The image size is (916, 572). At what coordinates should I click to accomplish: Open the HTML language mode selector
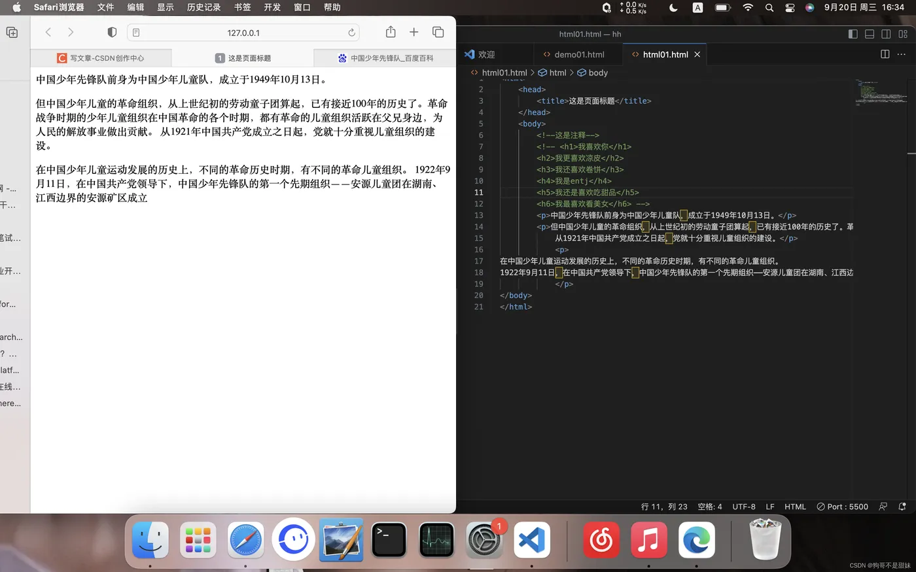click(795, 507)
